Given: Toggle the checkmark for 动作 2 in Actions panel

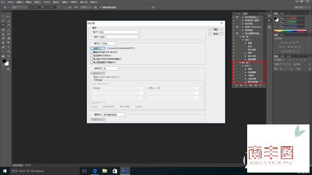Looking at the screenshot, I should [x=234, y=66].
